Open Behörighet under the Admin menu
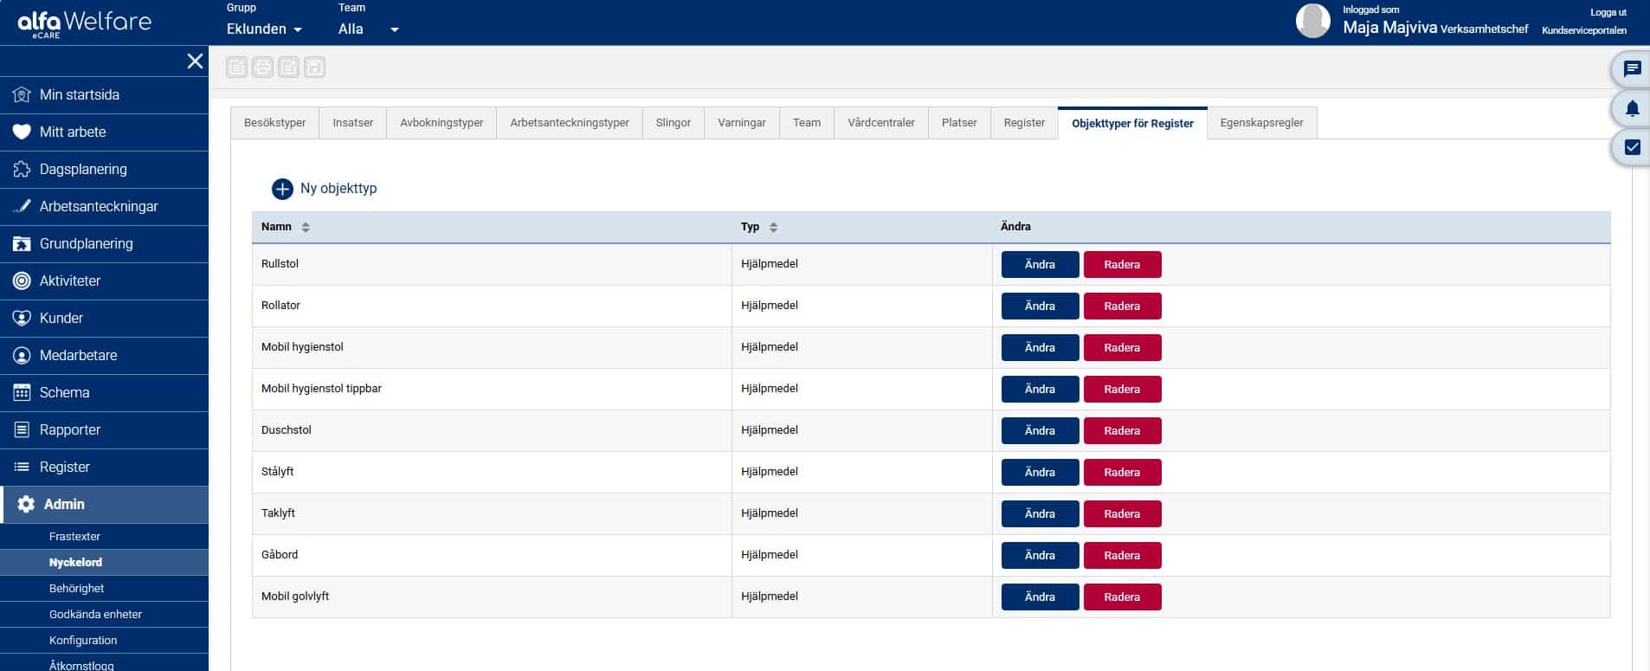 (x=76, y=589)
